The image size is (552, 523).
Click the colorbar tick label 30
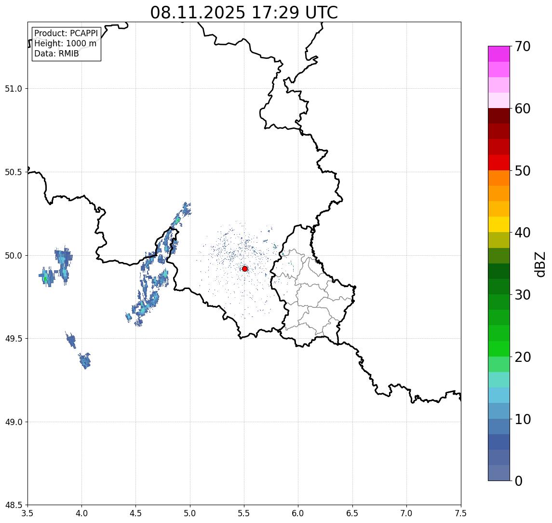[x=523, y=295]
